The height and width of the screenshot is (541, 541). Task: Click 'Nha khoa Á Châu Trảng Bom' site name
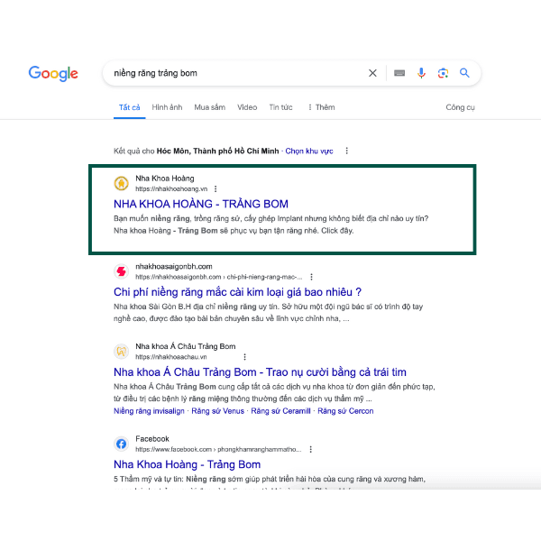point(186,346)
